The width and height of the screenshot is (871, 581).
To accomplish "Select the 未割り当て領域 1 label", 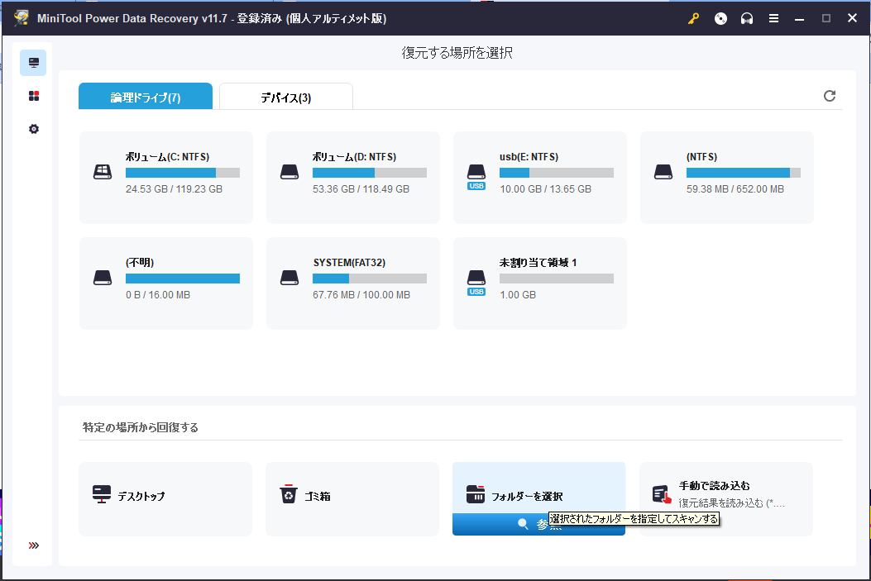I will click(538, 263).
